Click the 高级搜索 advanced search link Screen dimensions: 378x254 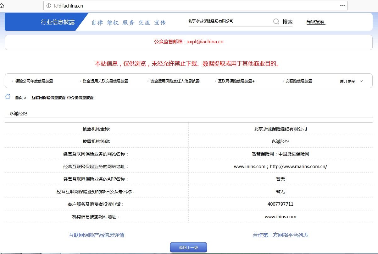pyautogui.click(x=315, y=22)
